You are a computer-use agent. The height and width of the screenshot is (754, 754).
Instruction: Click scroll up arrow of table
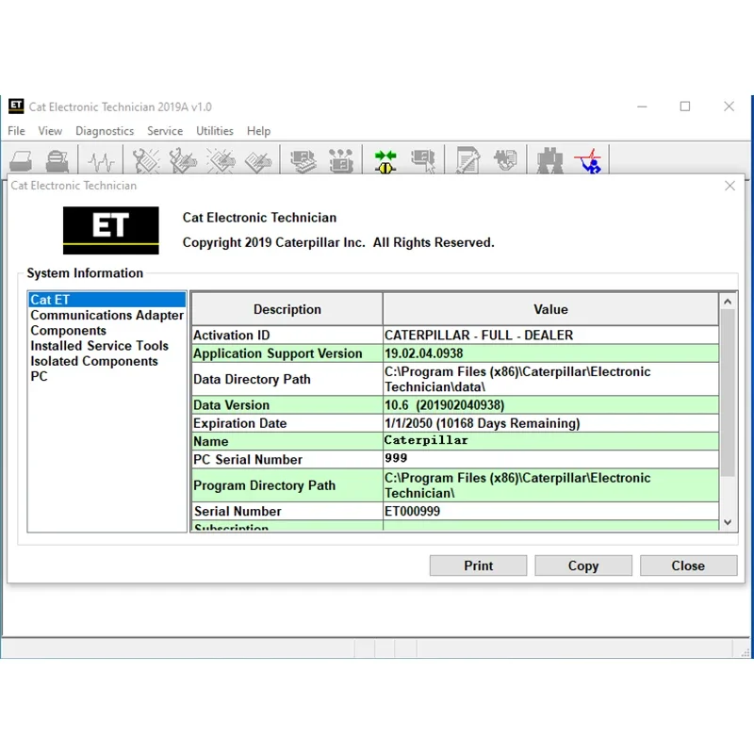728,302
